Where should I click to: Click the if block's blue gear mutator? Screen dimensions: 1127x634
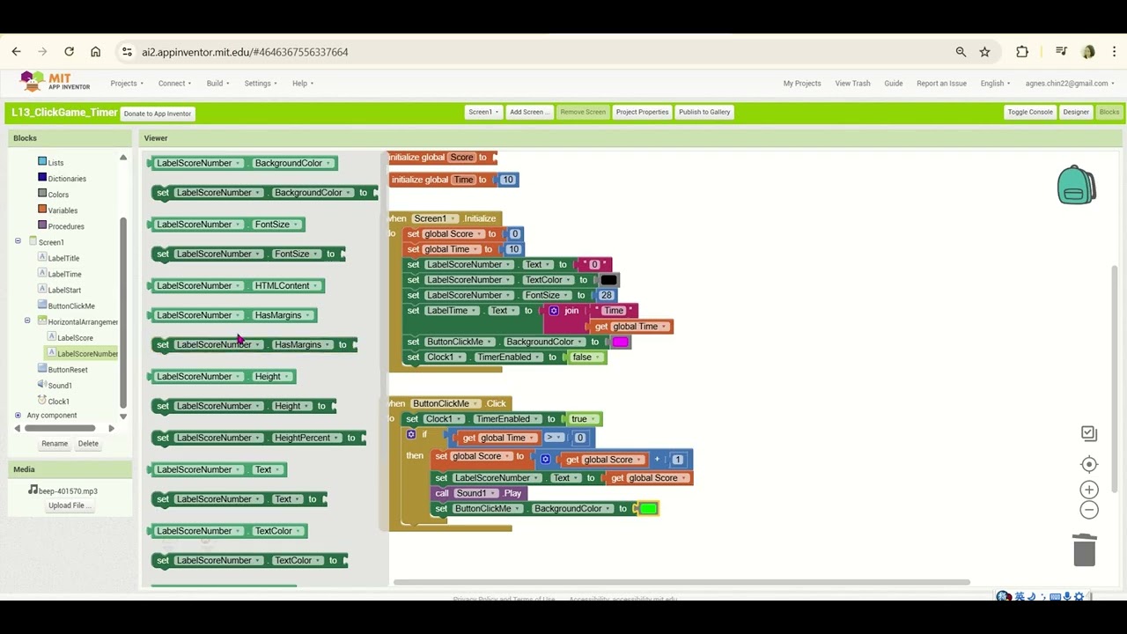411,434
